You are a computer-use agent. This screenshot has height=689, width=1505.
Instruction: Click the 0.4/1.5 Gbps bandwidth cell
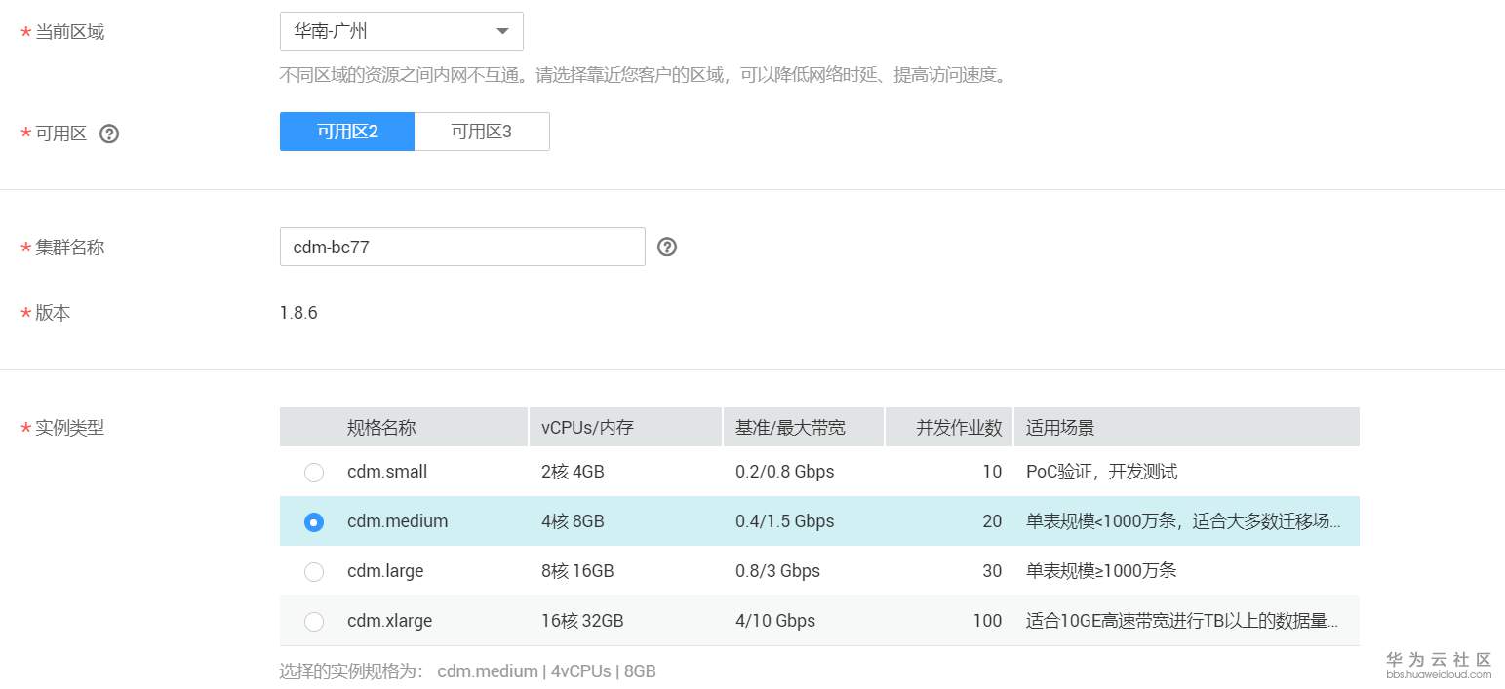[785, 521]
